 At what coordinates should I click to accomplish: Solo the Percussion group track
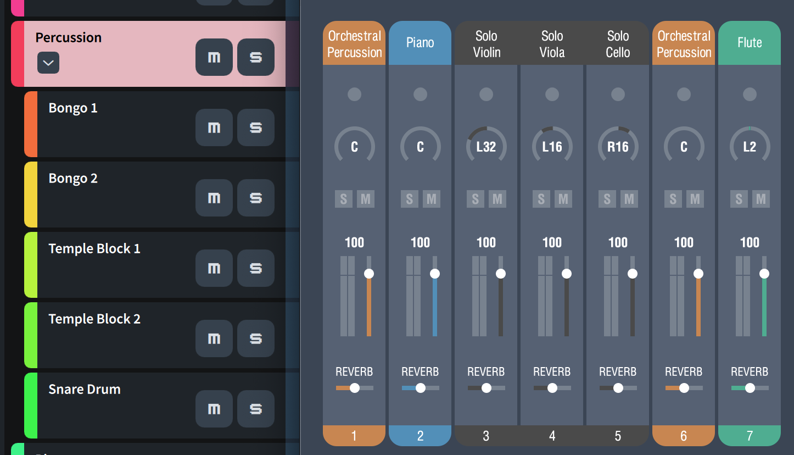(256, 57)
